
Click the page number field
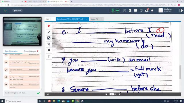112,94
